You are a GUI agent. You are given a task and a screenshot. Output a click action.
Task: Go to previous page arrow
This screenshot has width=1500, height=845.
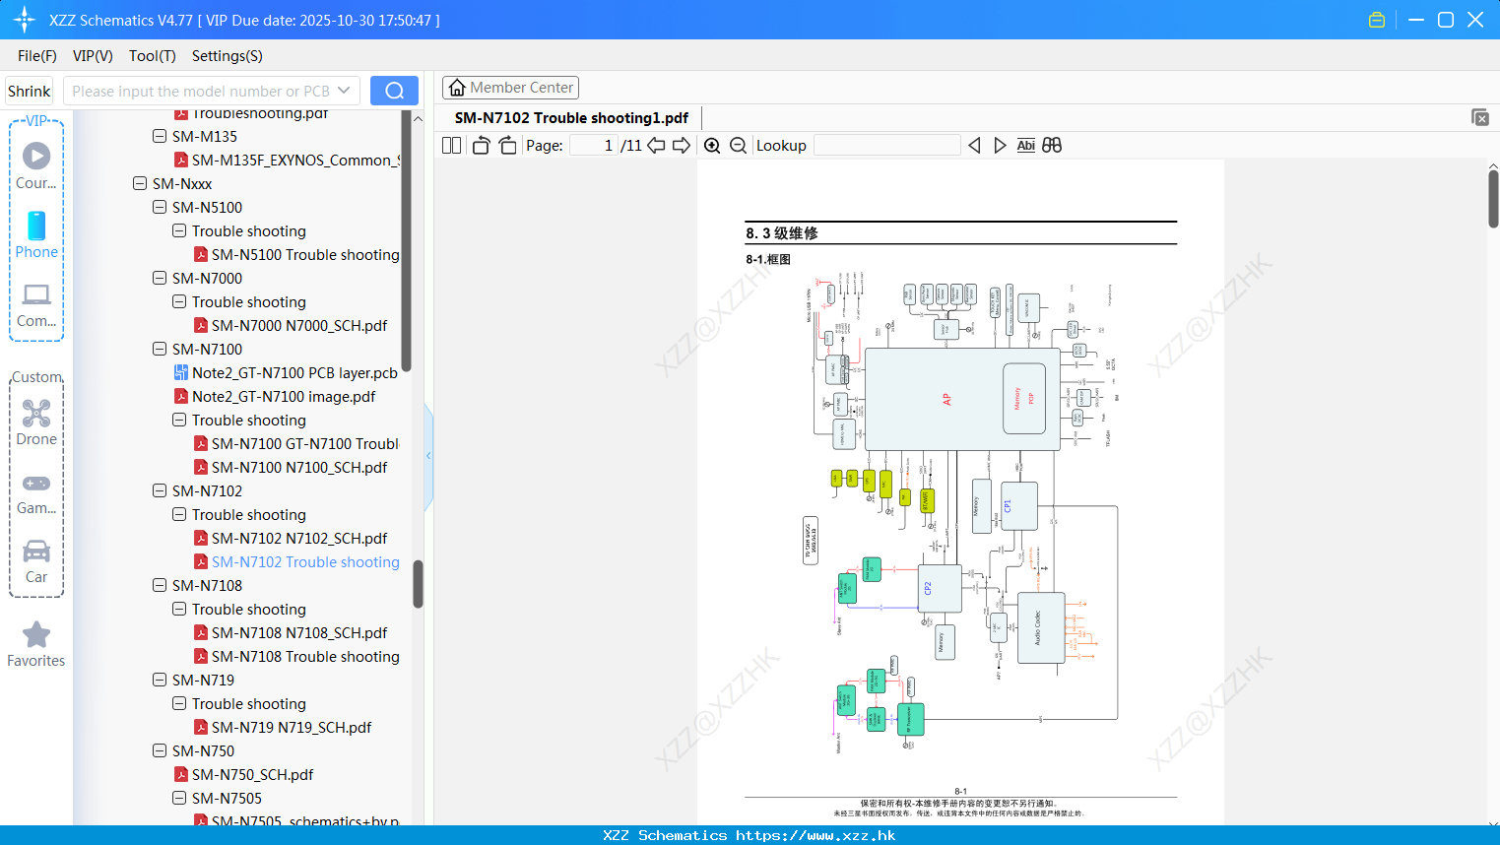(x=656, y=145)
